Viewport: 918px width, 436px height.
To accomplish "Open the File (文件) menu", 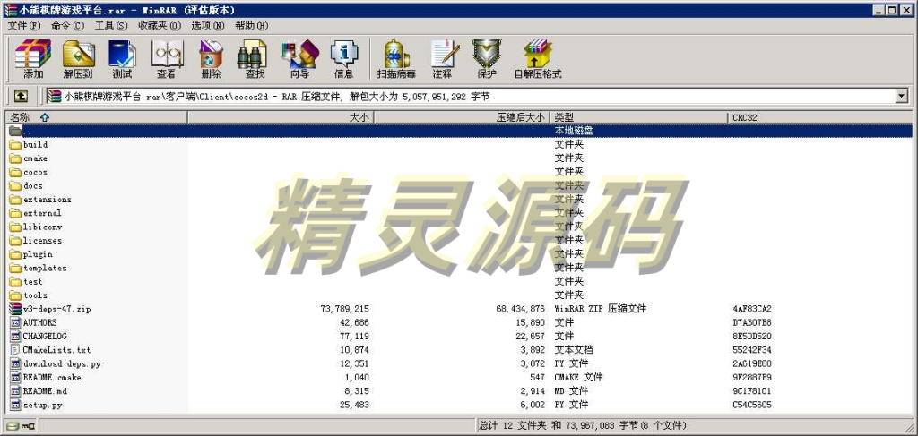I will click(24, 26).
